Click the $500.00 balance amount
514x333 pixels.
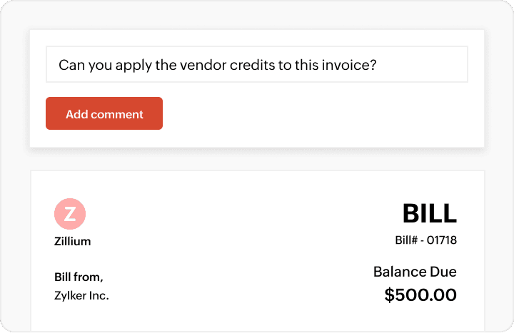420,294
